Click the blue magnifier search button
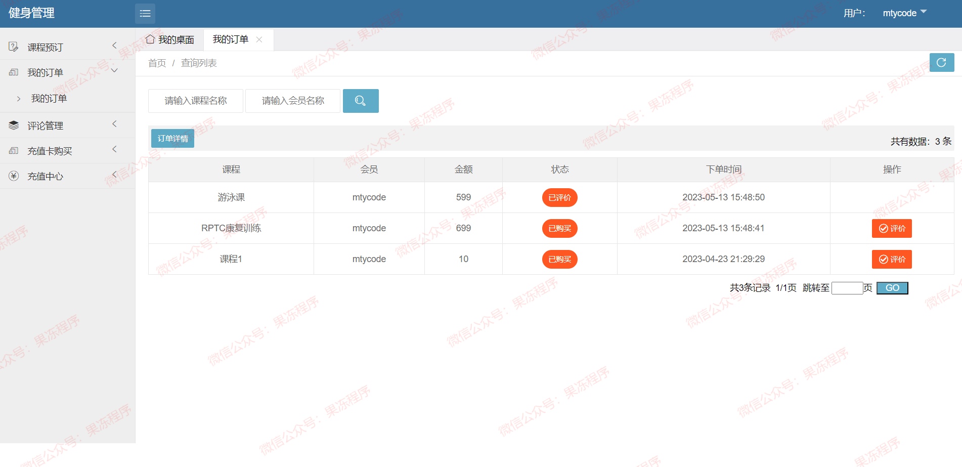This screenshot has width=962, height=467. pos(361,101)
